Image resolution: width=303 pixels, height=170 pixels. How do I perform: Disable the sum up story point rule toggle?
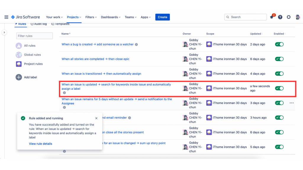(x=279, y=147)
